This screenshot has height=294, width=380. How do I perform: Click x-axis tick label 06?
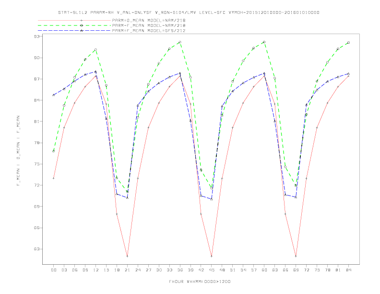point(75,270)
